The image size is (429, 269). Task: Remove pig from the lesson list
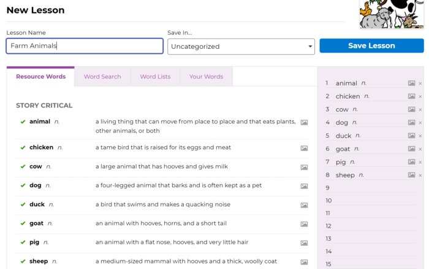pyautogui.click(x=420, y=162)
